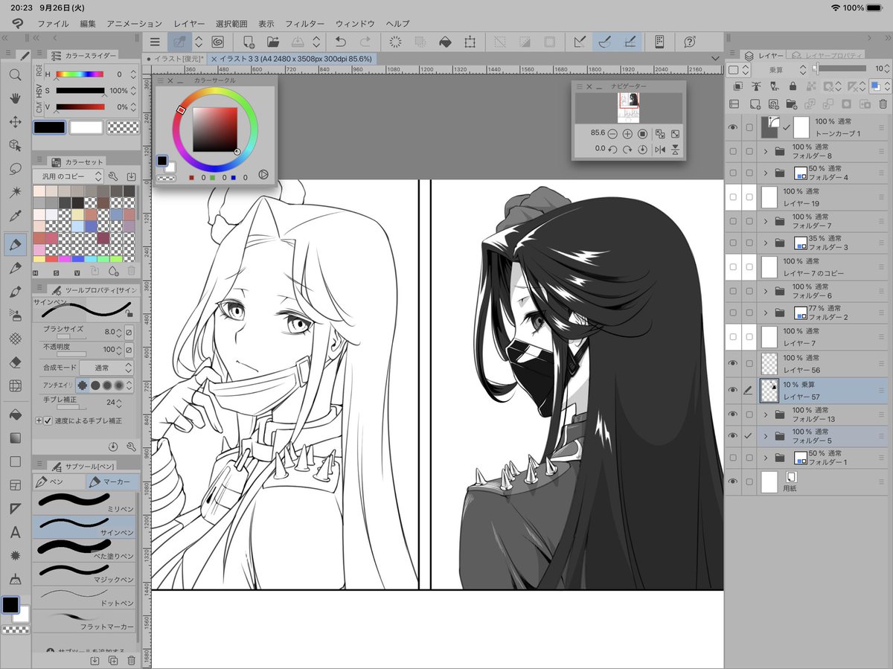Select the ドットペン sub tool
Screen dimensions: 893x669
85,597
